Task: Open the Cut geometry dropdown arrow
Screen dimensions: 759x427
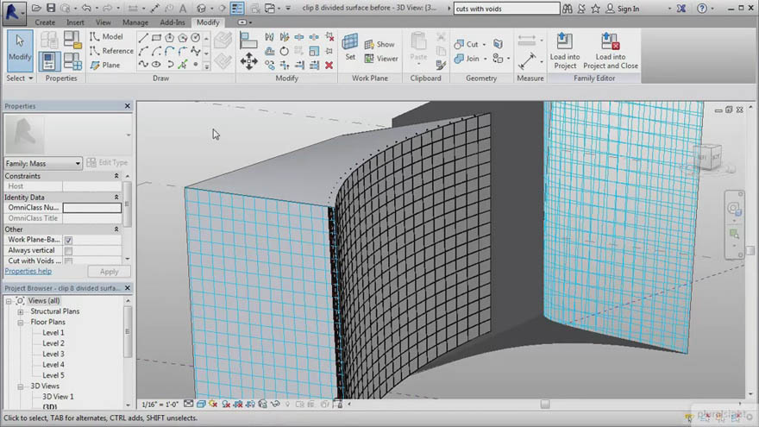Action: pos(484,45)
